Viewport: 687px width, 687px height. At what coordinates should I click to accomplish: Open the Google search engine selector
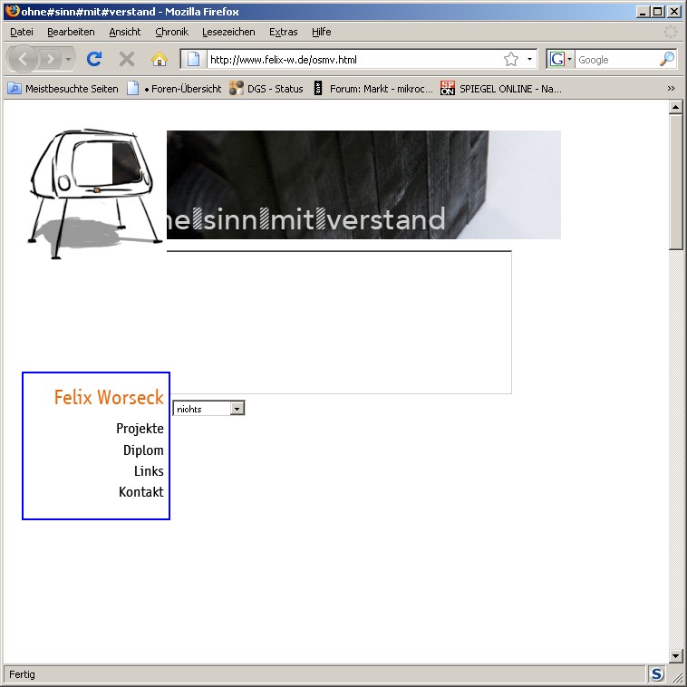560,59
